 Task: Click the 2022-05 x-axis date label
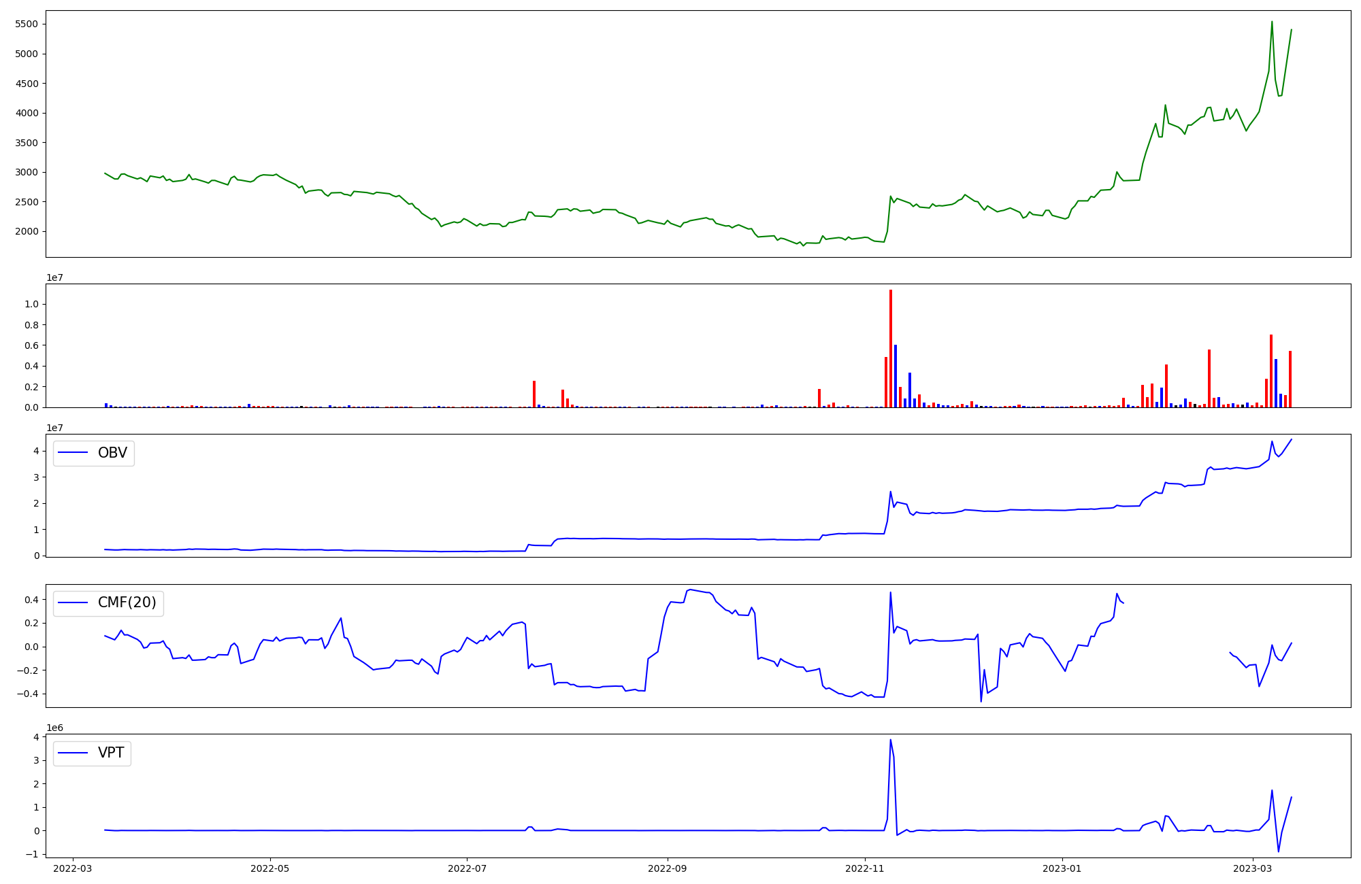click(x=270, y=868)
